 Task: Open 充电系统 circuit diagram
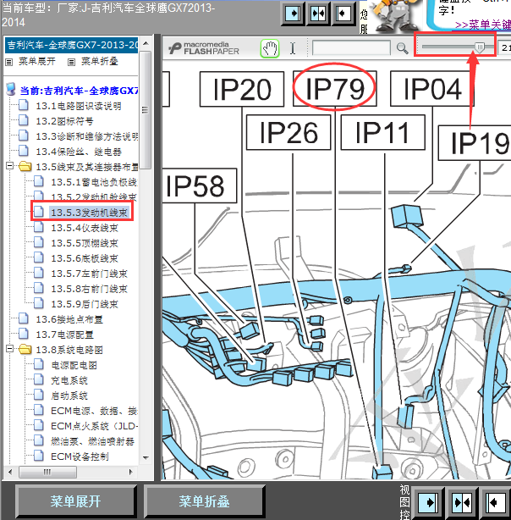[x=69, y=381]
